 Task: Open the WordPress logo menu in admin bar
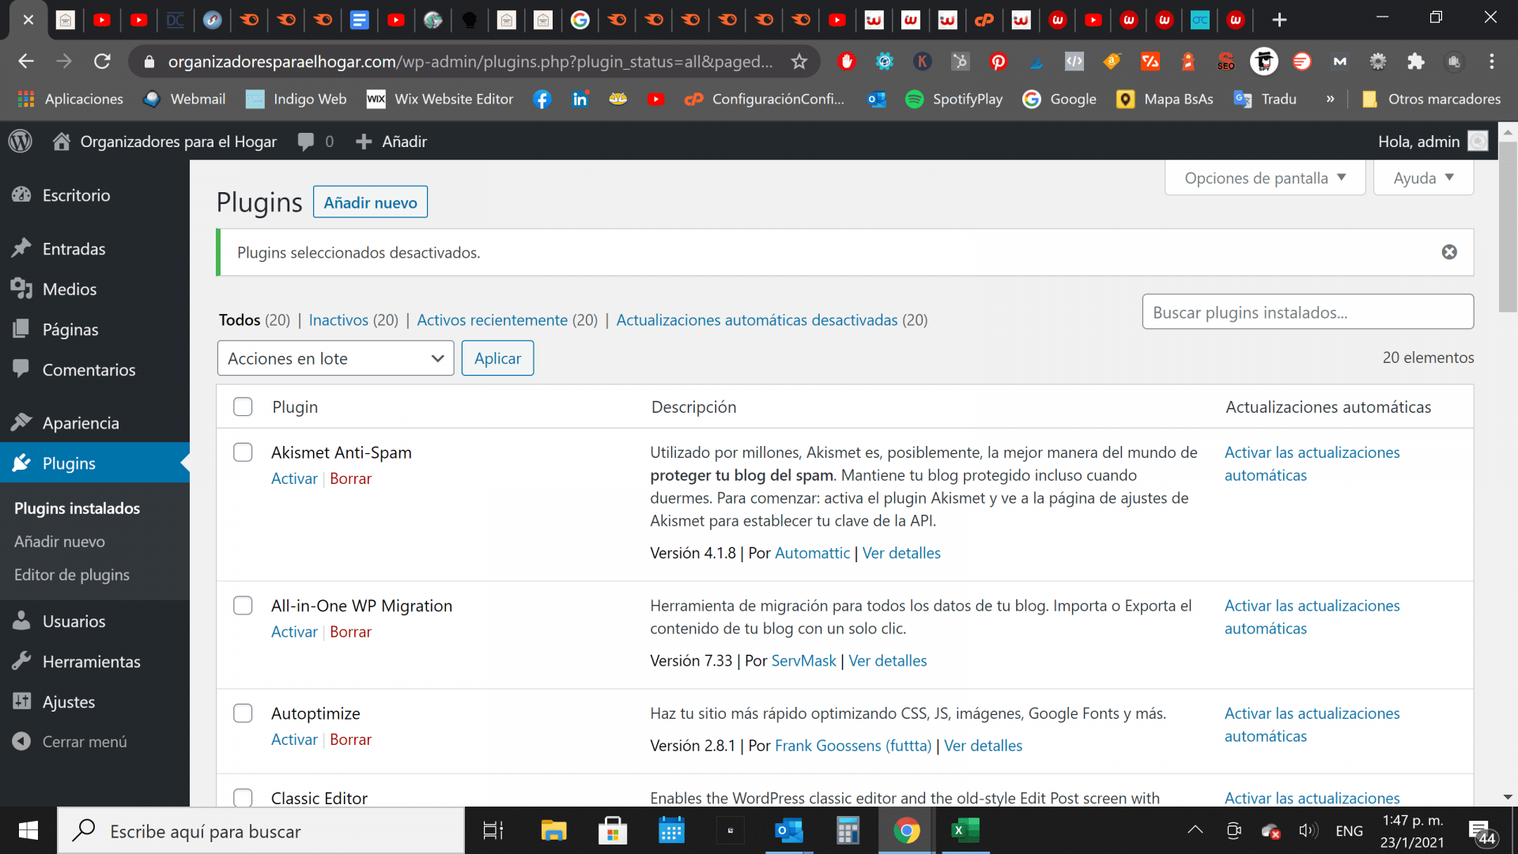[x=21, y=142]
